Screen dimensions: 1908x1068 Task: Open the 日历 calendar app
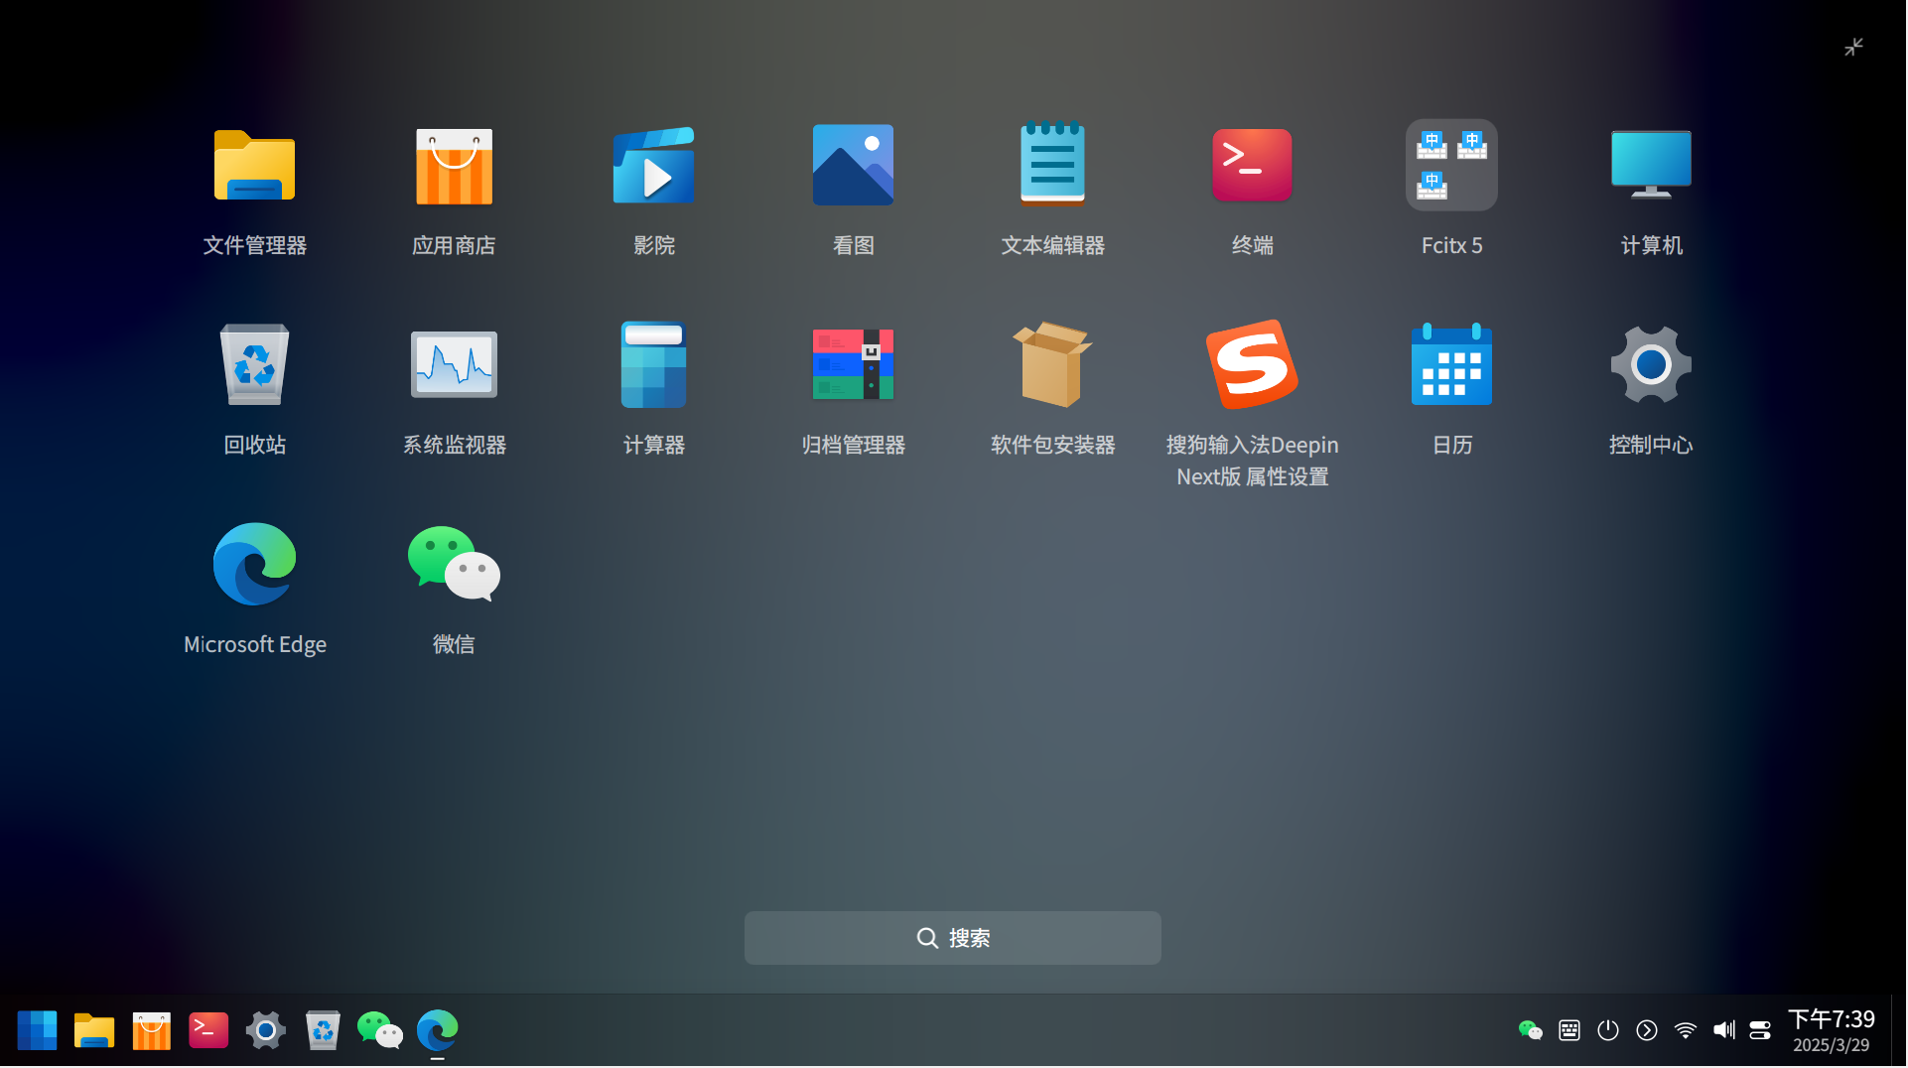1451,364
